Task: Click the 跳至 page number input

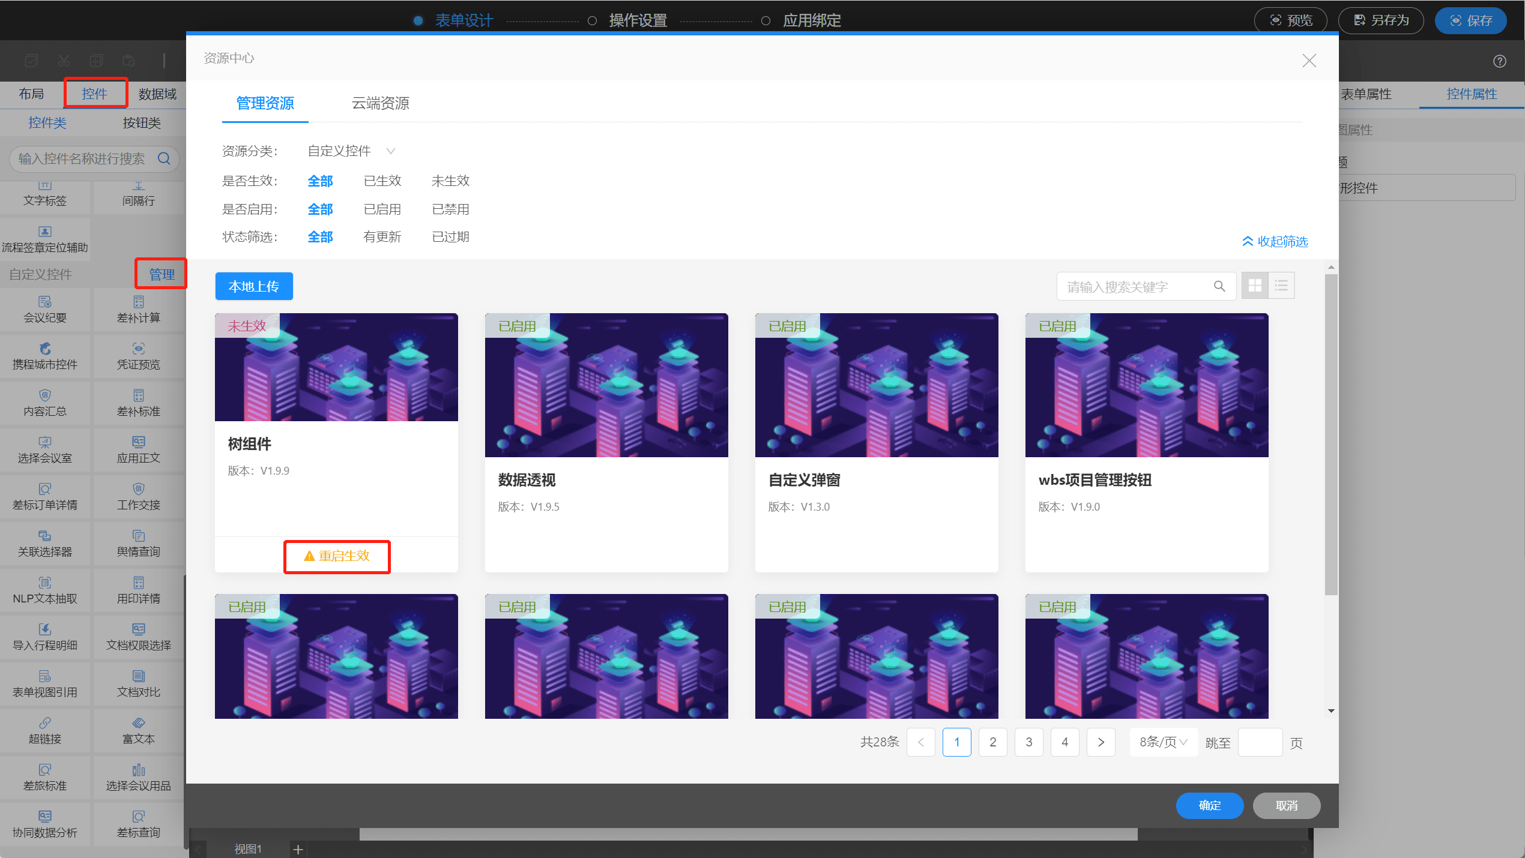Action: pos(1260,742)
